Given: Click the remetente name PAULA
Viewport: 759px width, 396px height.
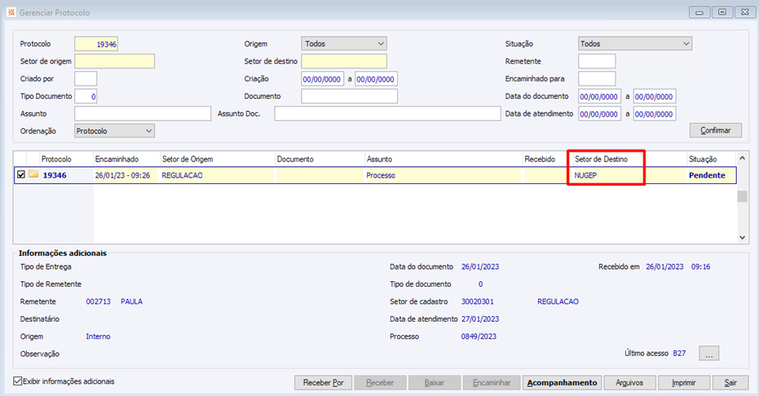Looking at the screenshot, I should [x=132, y=301].
